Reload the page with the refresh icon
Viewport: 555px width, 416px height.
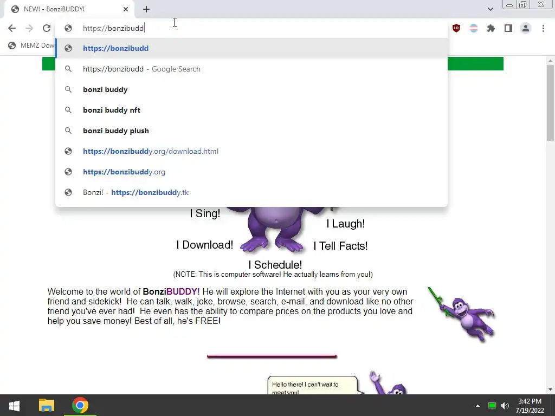pos(47,28)
